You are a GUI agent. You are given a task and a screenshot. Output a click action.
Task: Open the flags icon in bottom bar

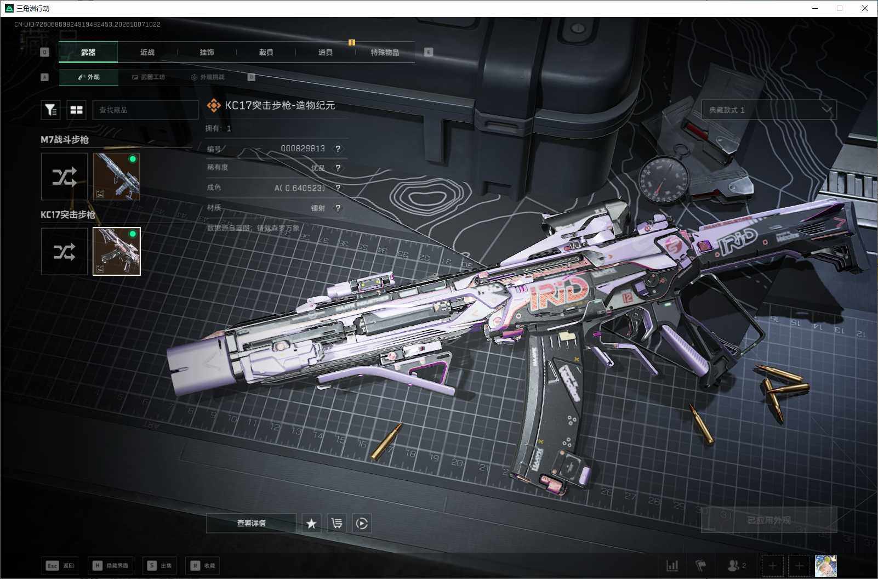(x=701, y=565)
